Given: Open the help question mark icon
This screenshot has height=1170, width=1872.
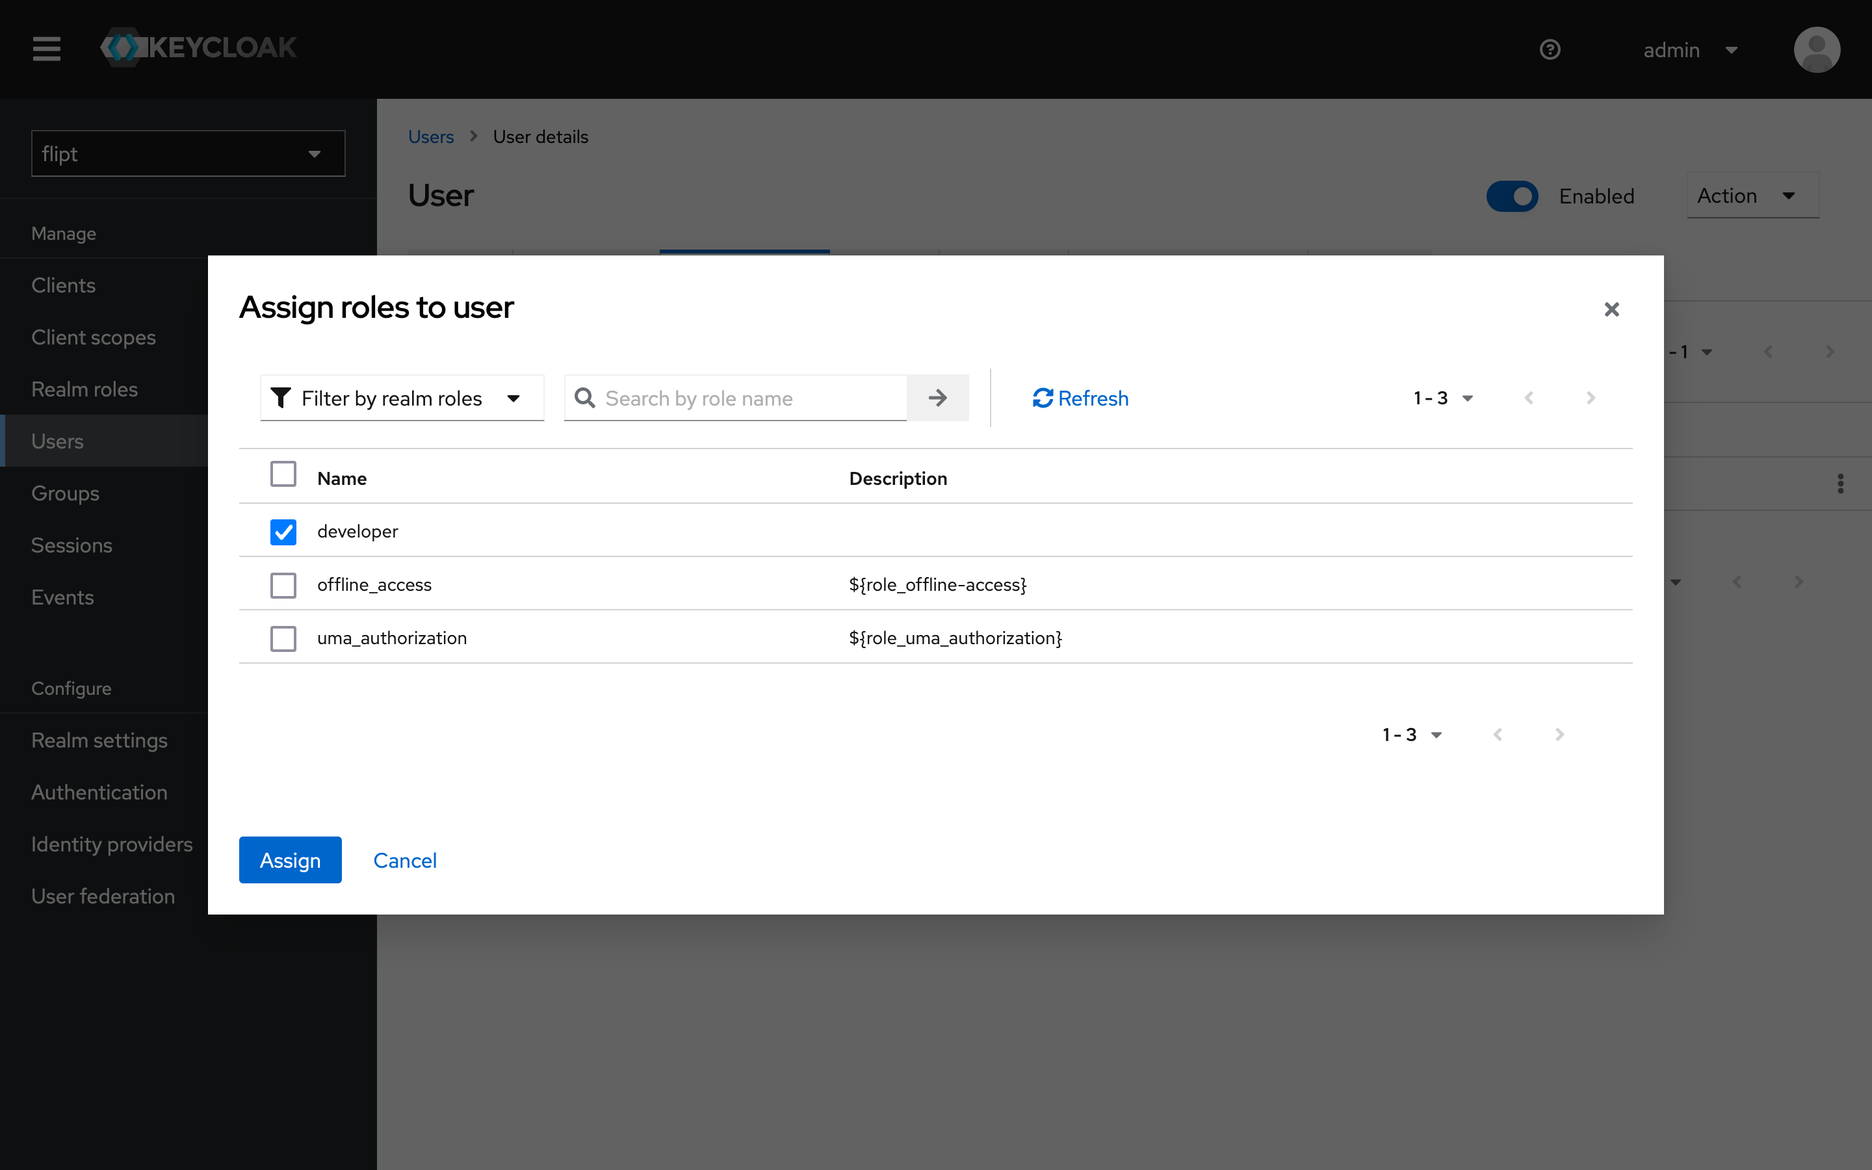Looking at the screenshot, I should (x=1550, y=49).
